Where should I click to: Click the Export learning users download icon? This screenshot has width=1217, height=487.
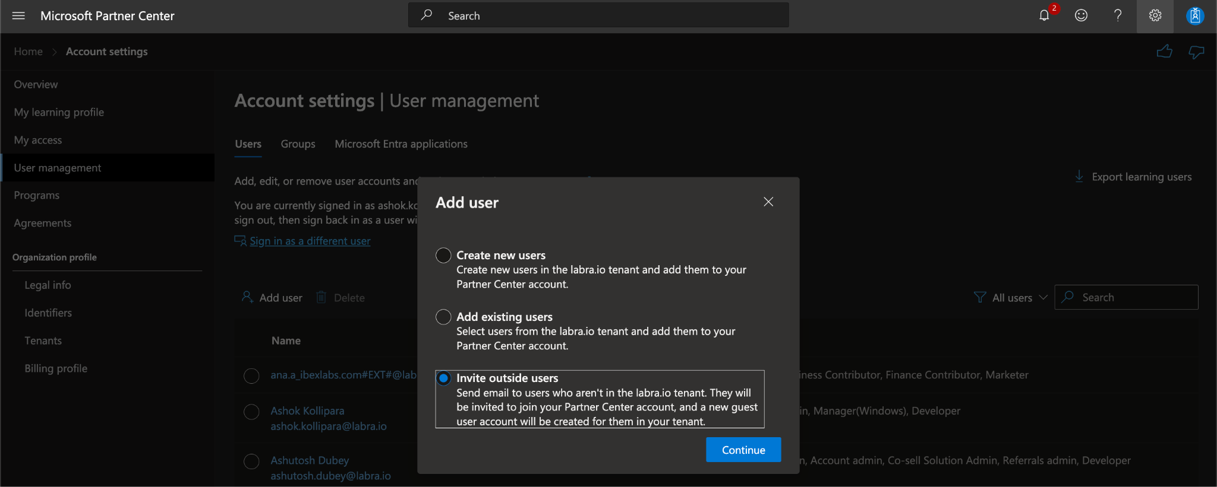[1079, 177]
